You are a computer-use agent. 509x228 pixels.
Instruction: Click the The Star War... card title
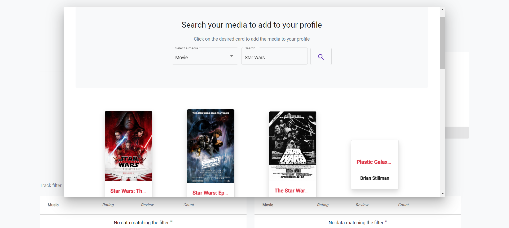point(291,191)
